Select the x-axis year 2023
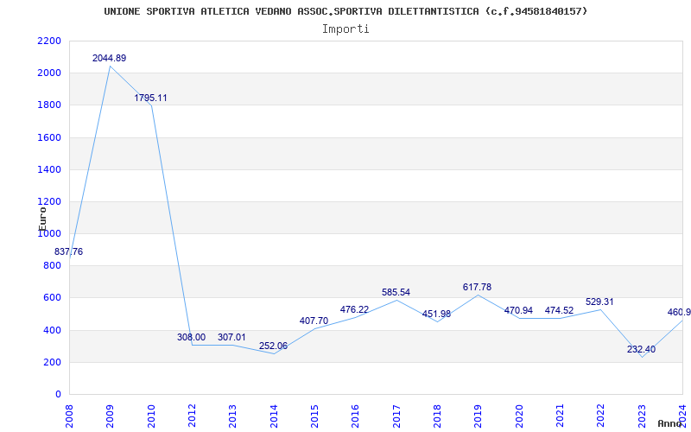This screenshot has height=432, width=691. (x=642, y=416)
